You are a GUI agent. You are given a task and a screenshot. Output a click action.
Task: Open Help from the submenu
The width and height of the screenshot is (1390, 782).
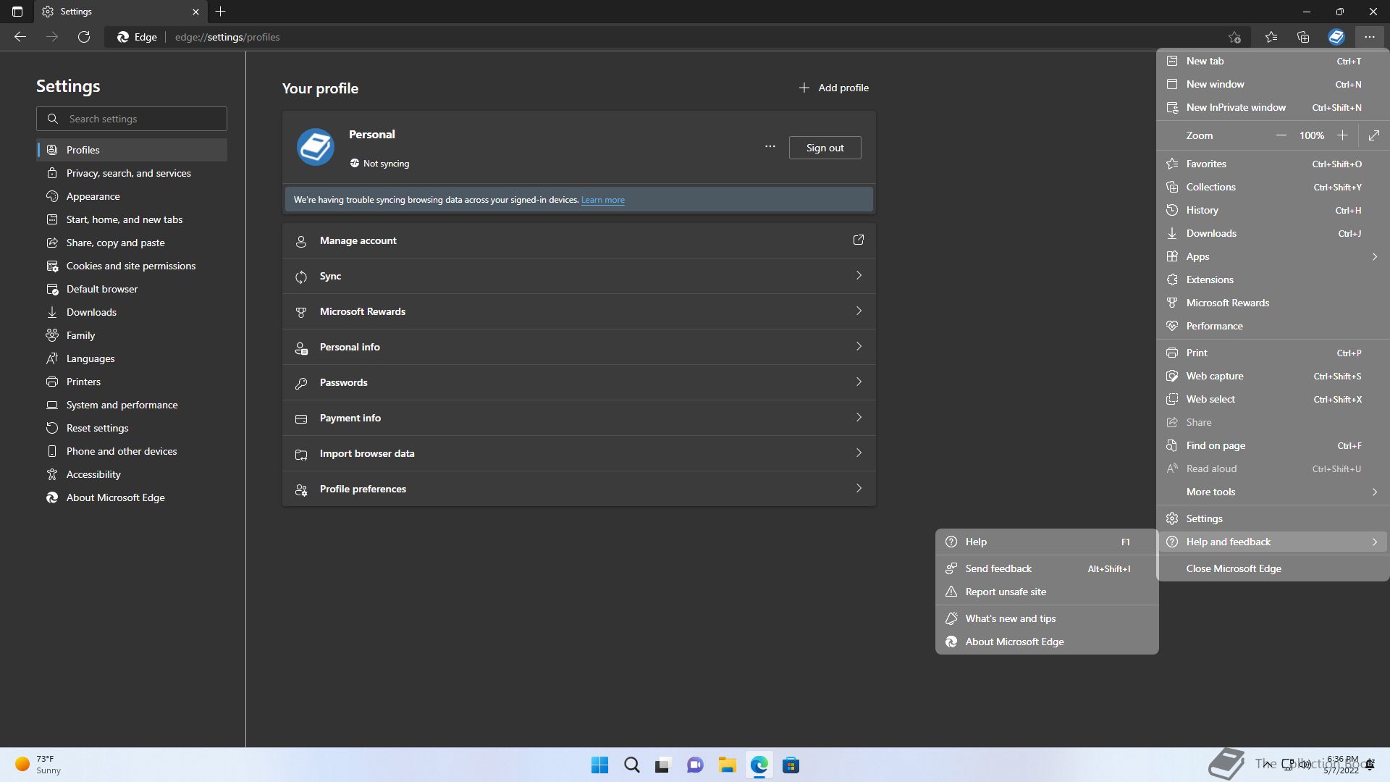tap(1047, 542)
